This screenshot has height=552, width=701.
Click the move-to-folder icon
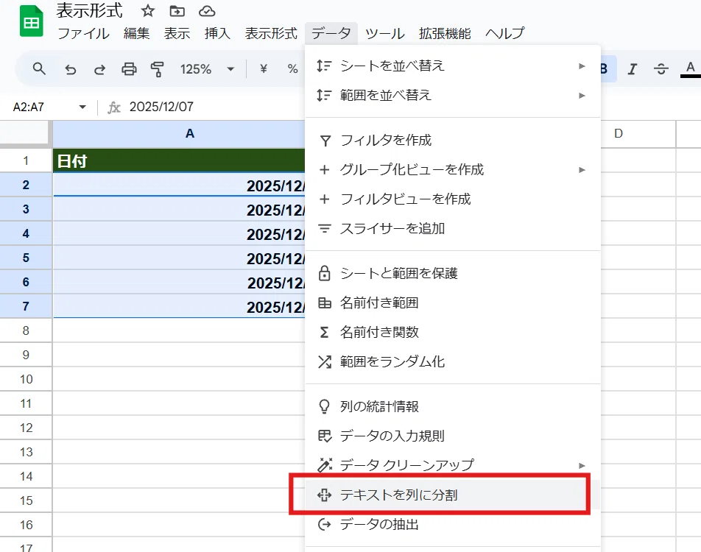(177, 11)
